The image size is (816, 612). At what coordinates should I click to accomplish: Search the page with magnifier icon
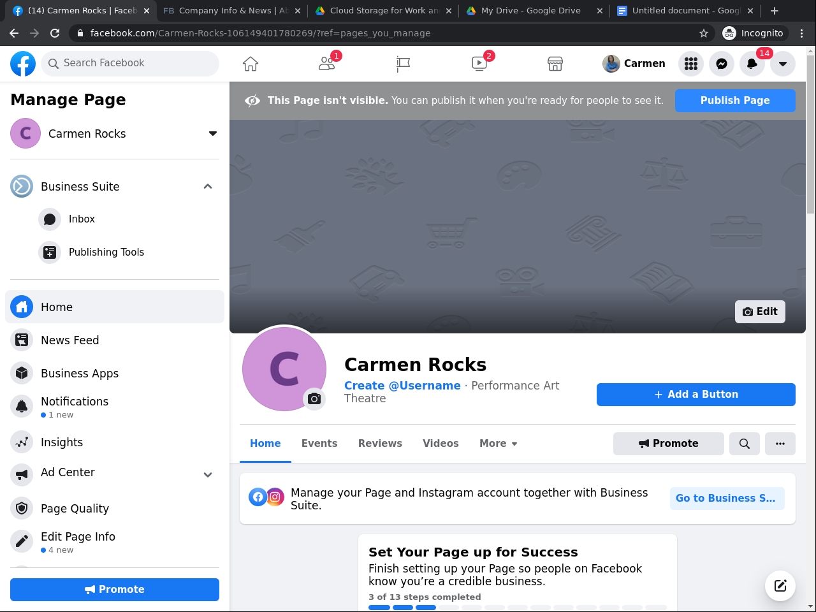745,444
